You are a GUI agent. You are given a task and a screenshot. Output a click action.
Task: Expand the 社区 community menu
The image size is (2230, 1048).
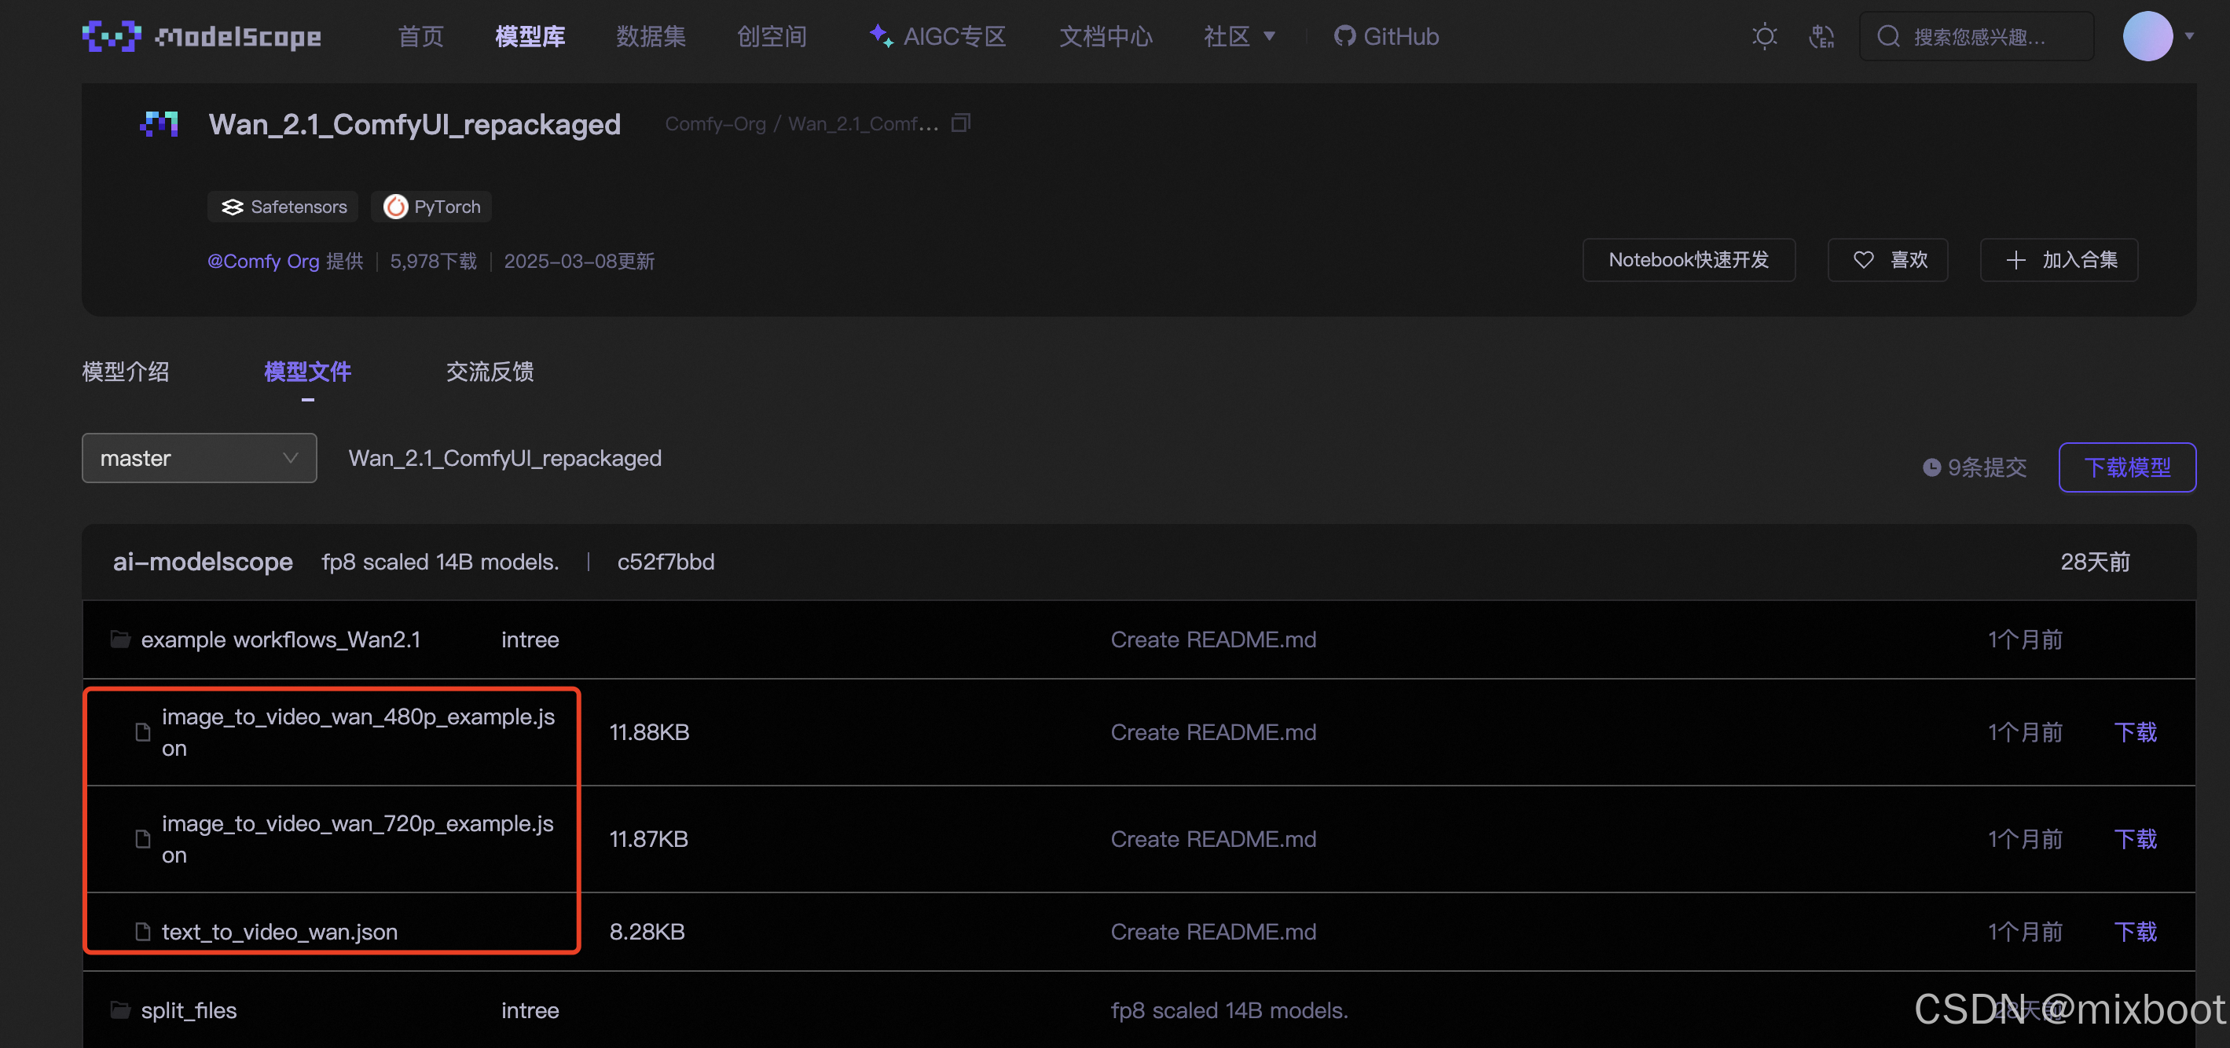(1239, 36)
